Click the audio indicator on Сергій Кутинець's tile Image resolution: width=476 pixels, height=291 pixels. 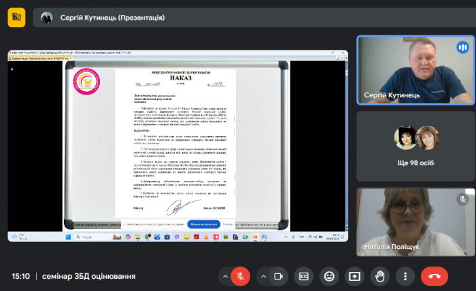[x=463, y=47]
